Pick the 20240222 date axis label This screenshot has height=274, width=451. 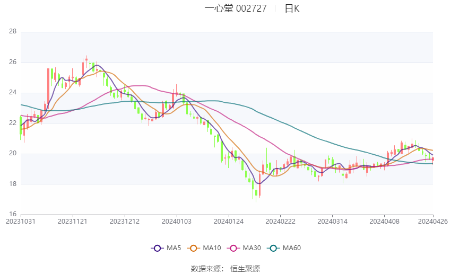tap(281, 221)
